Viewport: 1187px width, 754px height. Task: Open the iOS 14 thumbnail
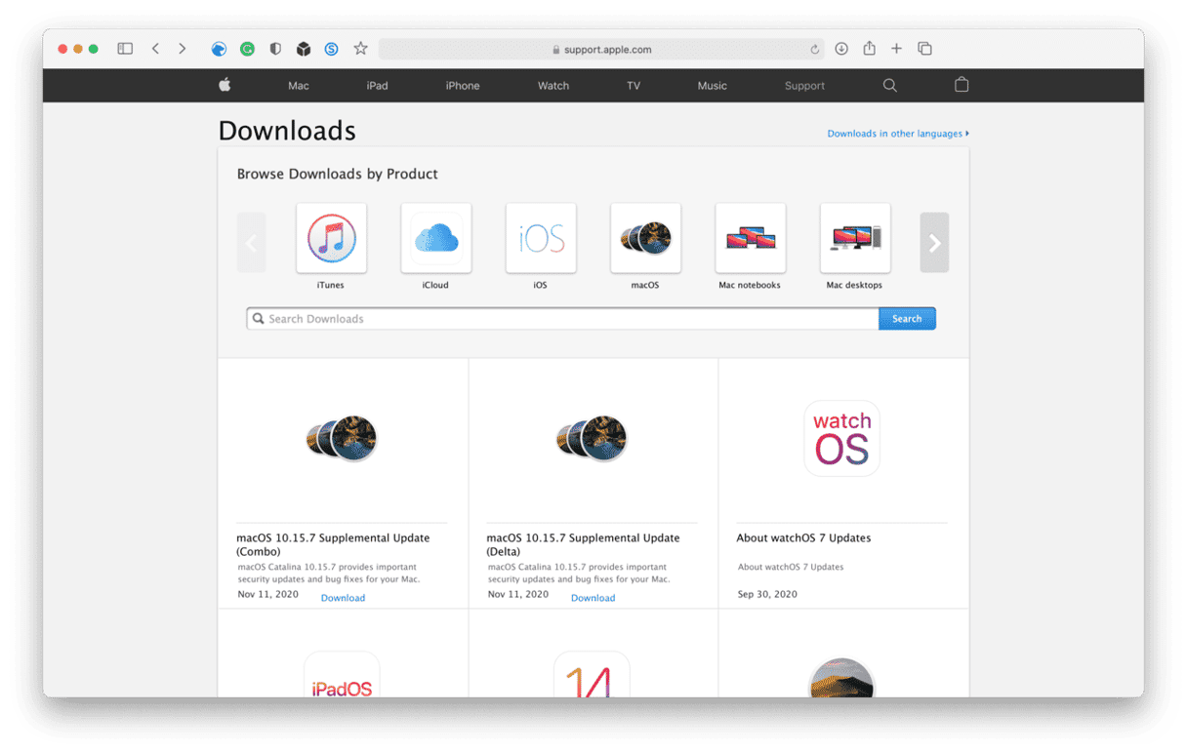click(592, 675)
